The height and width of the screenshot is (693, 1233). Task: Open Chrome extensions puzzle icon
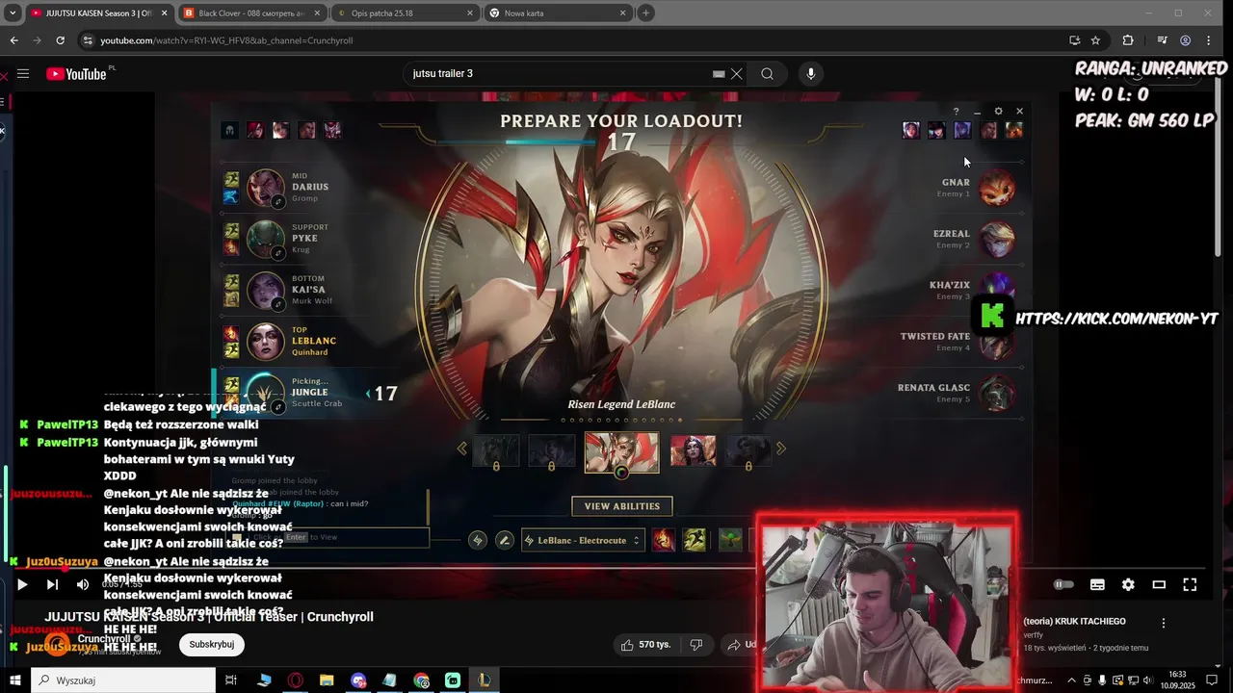tap(1128, 40)
